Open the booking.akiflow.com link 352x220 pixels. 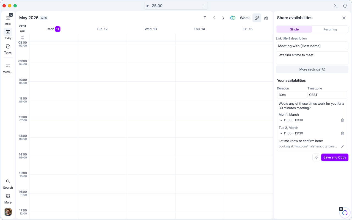pos(308,146)
